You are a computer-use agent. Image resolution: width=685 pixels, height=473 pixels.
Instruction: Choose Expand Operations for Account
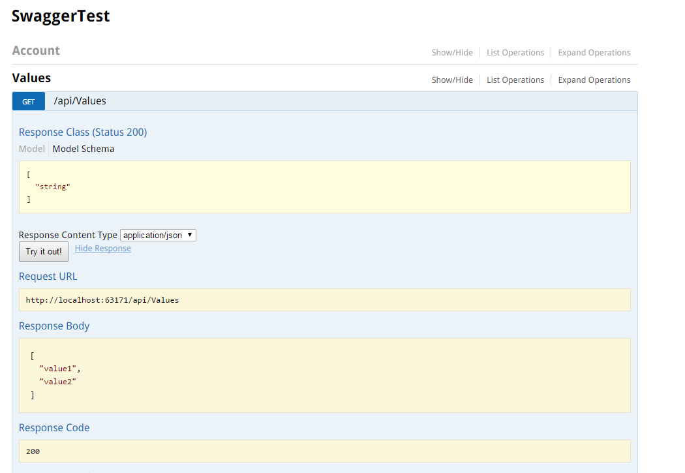[x=594, y=52]
